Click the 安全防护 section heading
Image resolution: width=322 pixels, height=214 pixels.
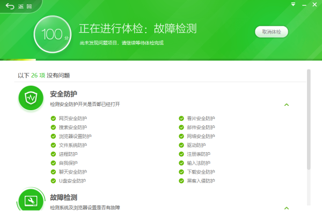coord(64,94)
